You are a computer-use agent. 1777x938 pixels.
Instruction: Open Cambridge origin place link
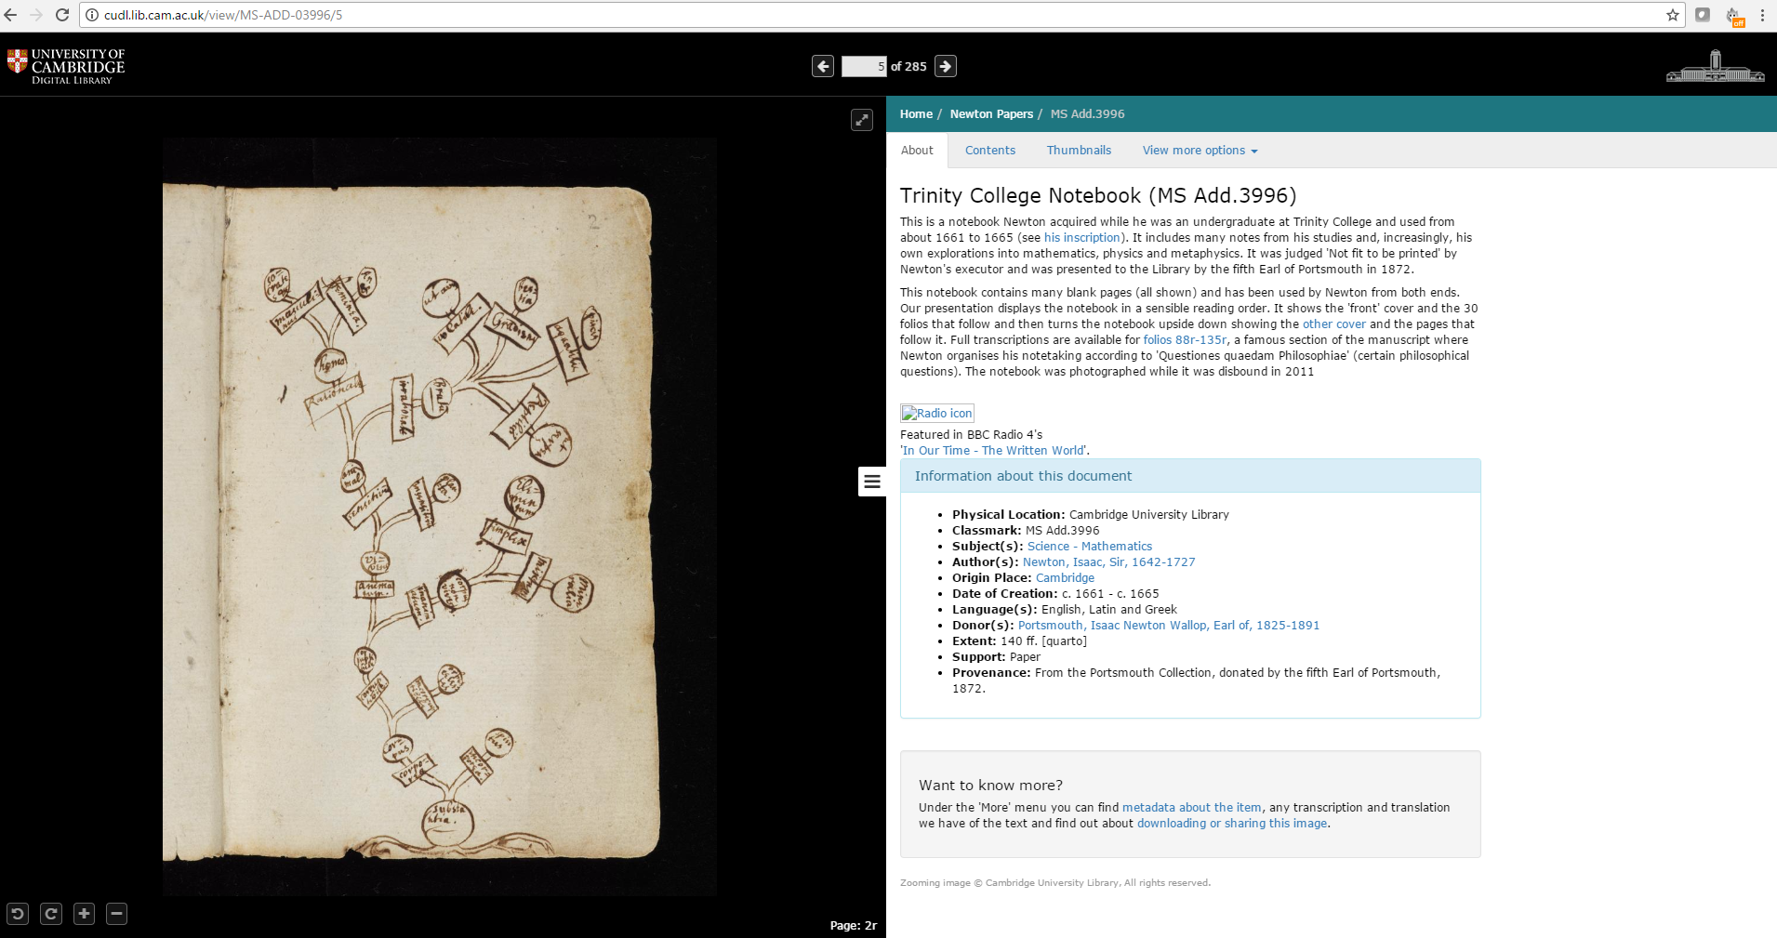click(1065, 578)
